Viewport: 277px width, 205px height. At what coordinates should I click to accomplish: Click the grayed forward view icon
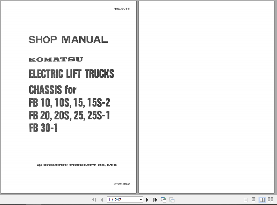171,199
